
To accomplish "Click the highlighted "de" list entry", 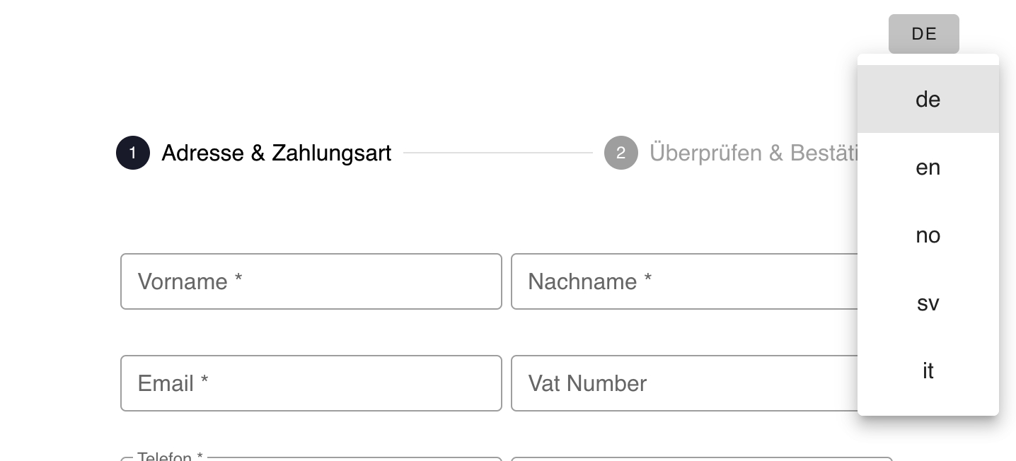I will click(928, 99).
